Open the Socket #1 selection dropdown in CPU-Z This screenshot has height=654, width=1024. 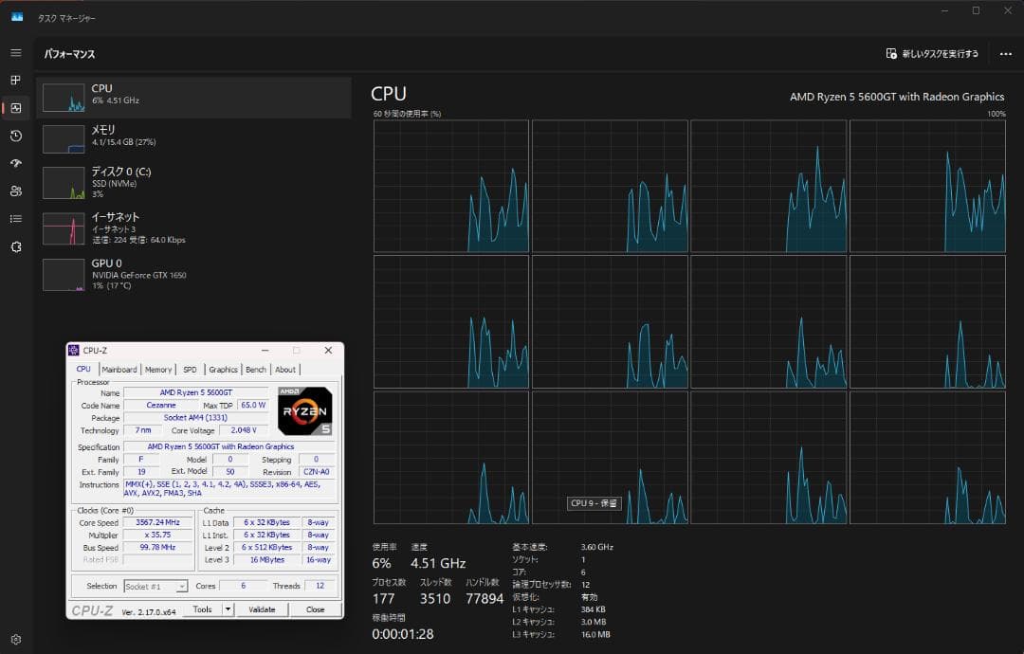click(155, 585)
